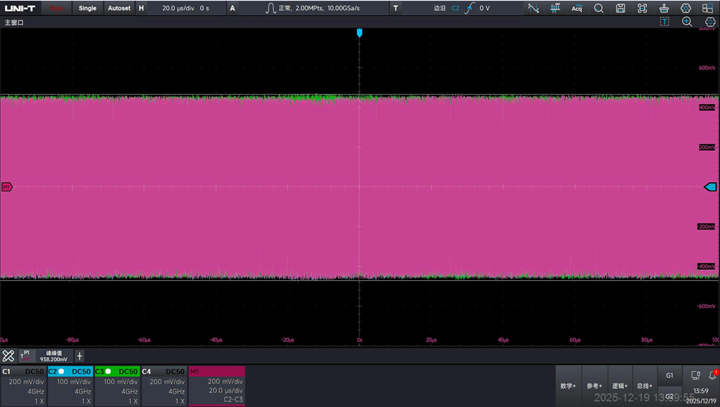This screenshot has height=407, width=720.
Task: Open the Acq acquisition settings
Action: [x=577, y=8]
